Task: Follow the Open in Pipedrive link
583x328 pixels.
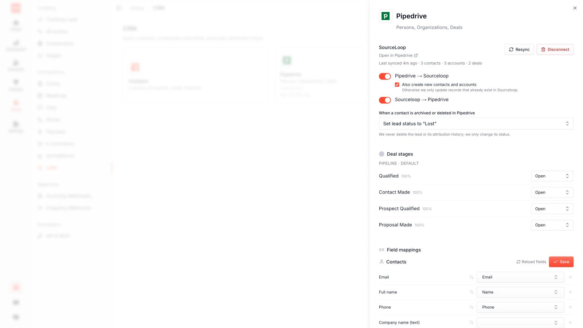Action: [x=398, y=55]
